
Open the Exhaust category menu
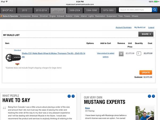(x=61, y=16)
